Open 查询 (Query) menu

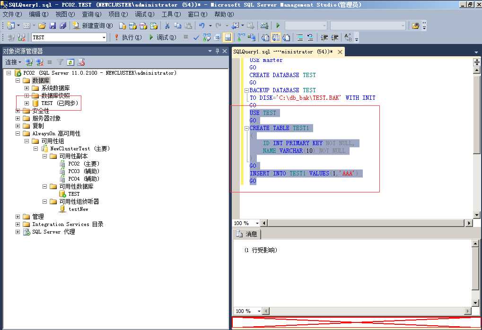click(x=92, y=15)
